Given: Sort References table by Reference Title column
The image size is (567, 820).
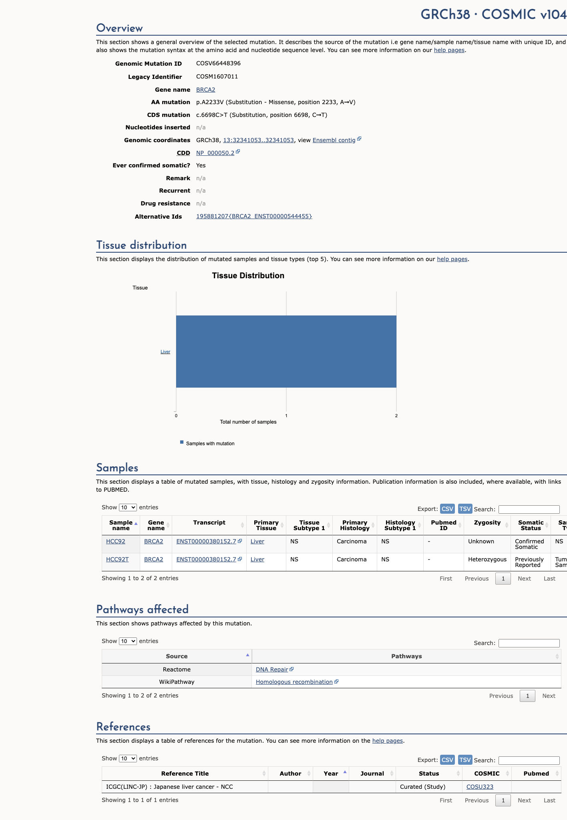Looking at the screenshot, I should [x=185, y=774].
